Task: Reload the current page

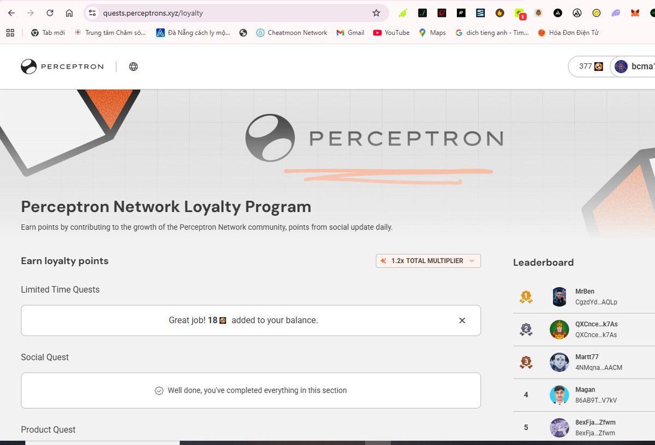Action: [x=50, y=13]
